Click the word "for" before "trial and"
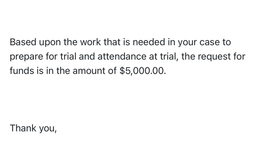This screenshot has height=144, width=256. point(52,56)
